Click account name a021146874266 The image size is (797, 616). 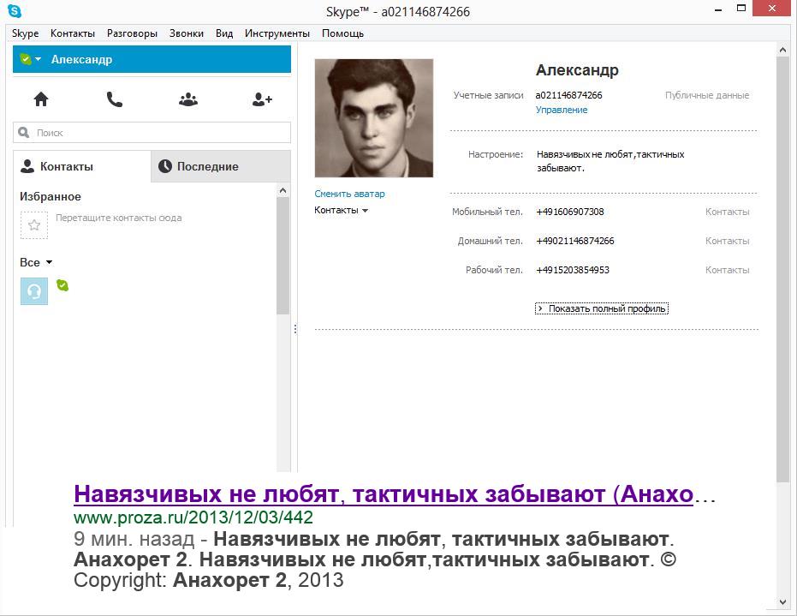tap(568, 95)
